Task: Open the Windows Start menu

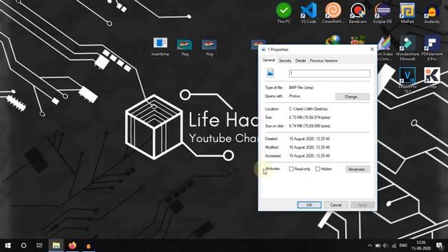Action: [x=8, y=246]
